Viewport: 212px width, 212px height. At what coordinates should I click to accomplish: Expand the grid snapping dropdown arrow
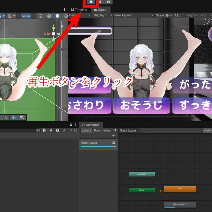(14, 16)
